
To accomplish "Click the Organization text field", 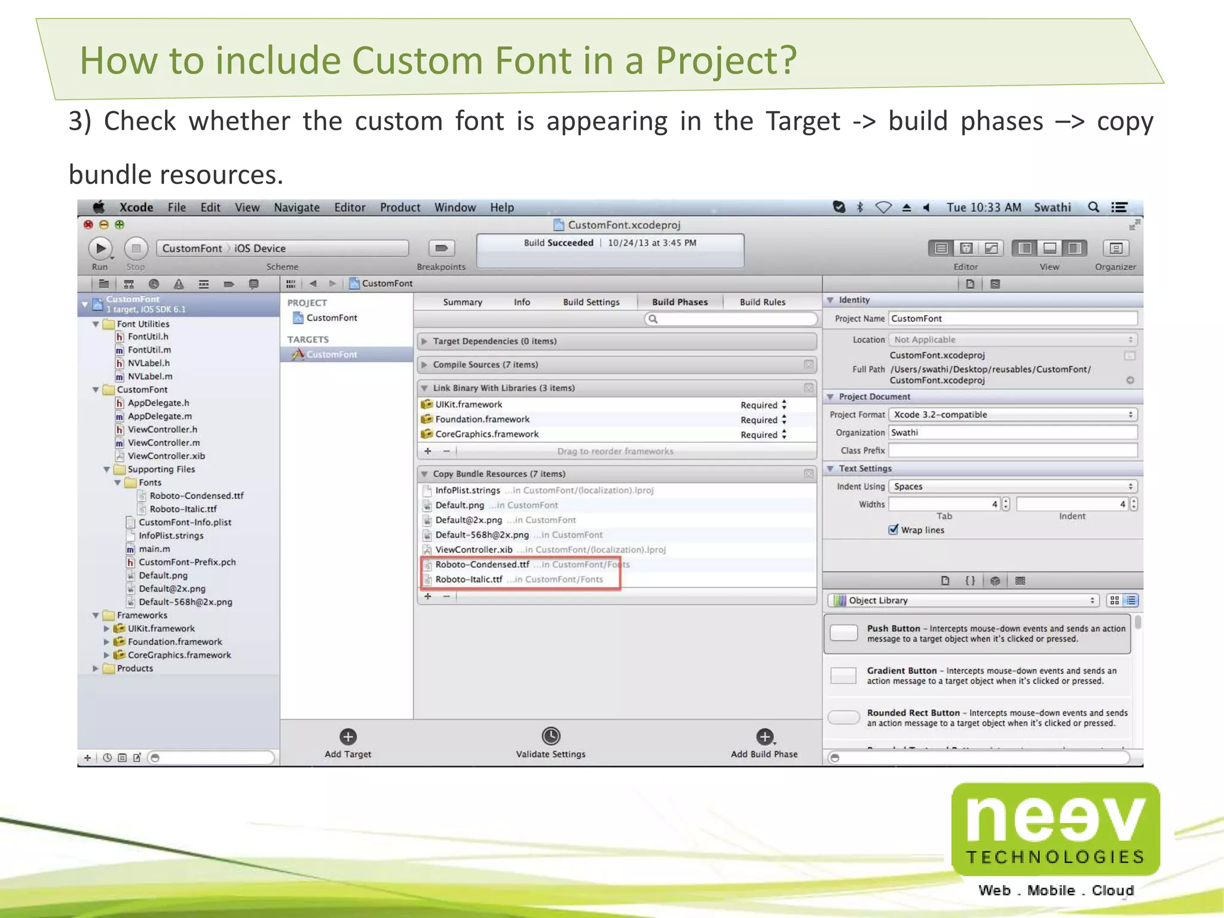I will coord(1012,432).
